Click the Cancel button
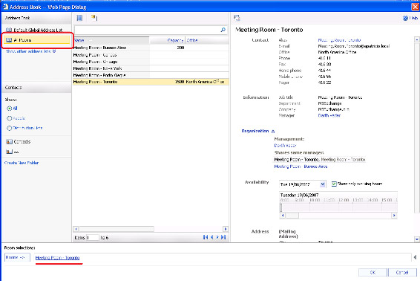The image size is (420, 281). click(402, 272)
